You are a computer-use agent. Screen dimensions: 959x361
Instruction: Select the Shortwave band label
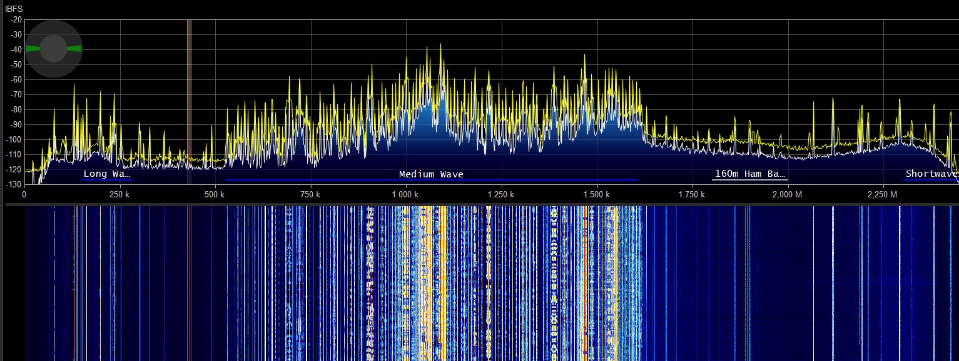tap(931, 174)
